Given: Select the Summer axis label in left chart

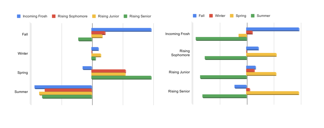Looking at the screenshot, I should pyautogui.click(x=21, y=92).
